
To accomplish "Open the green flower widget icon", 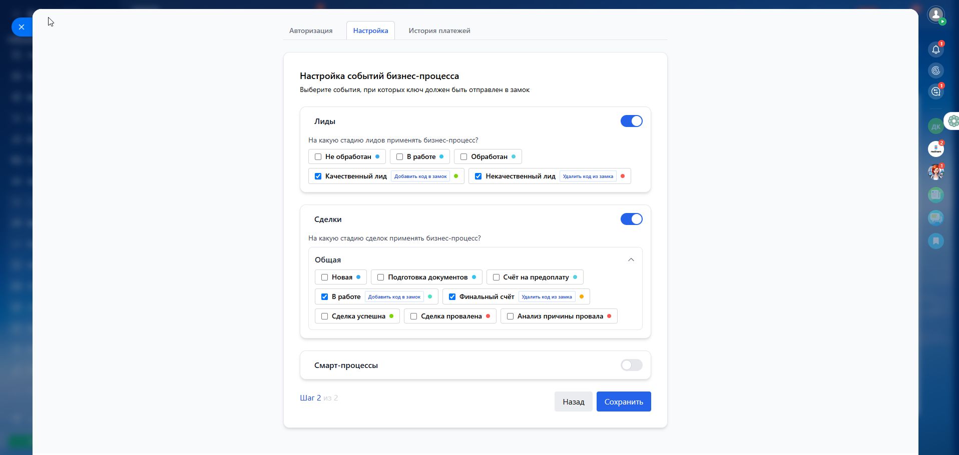I will coord(953,121).
